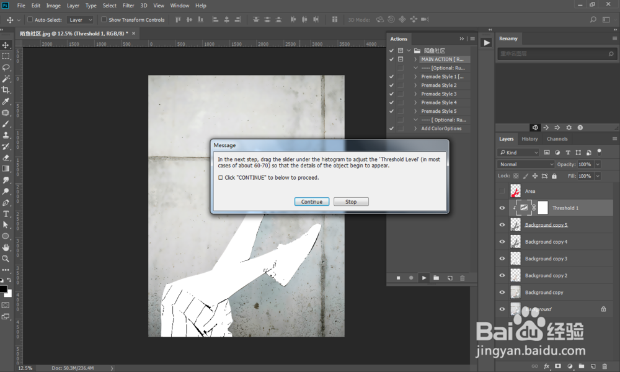Select the Brush tool
The image size is (620, 372).
(6, 124)
